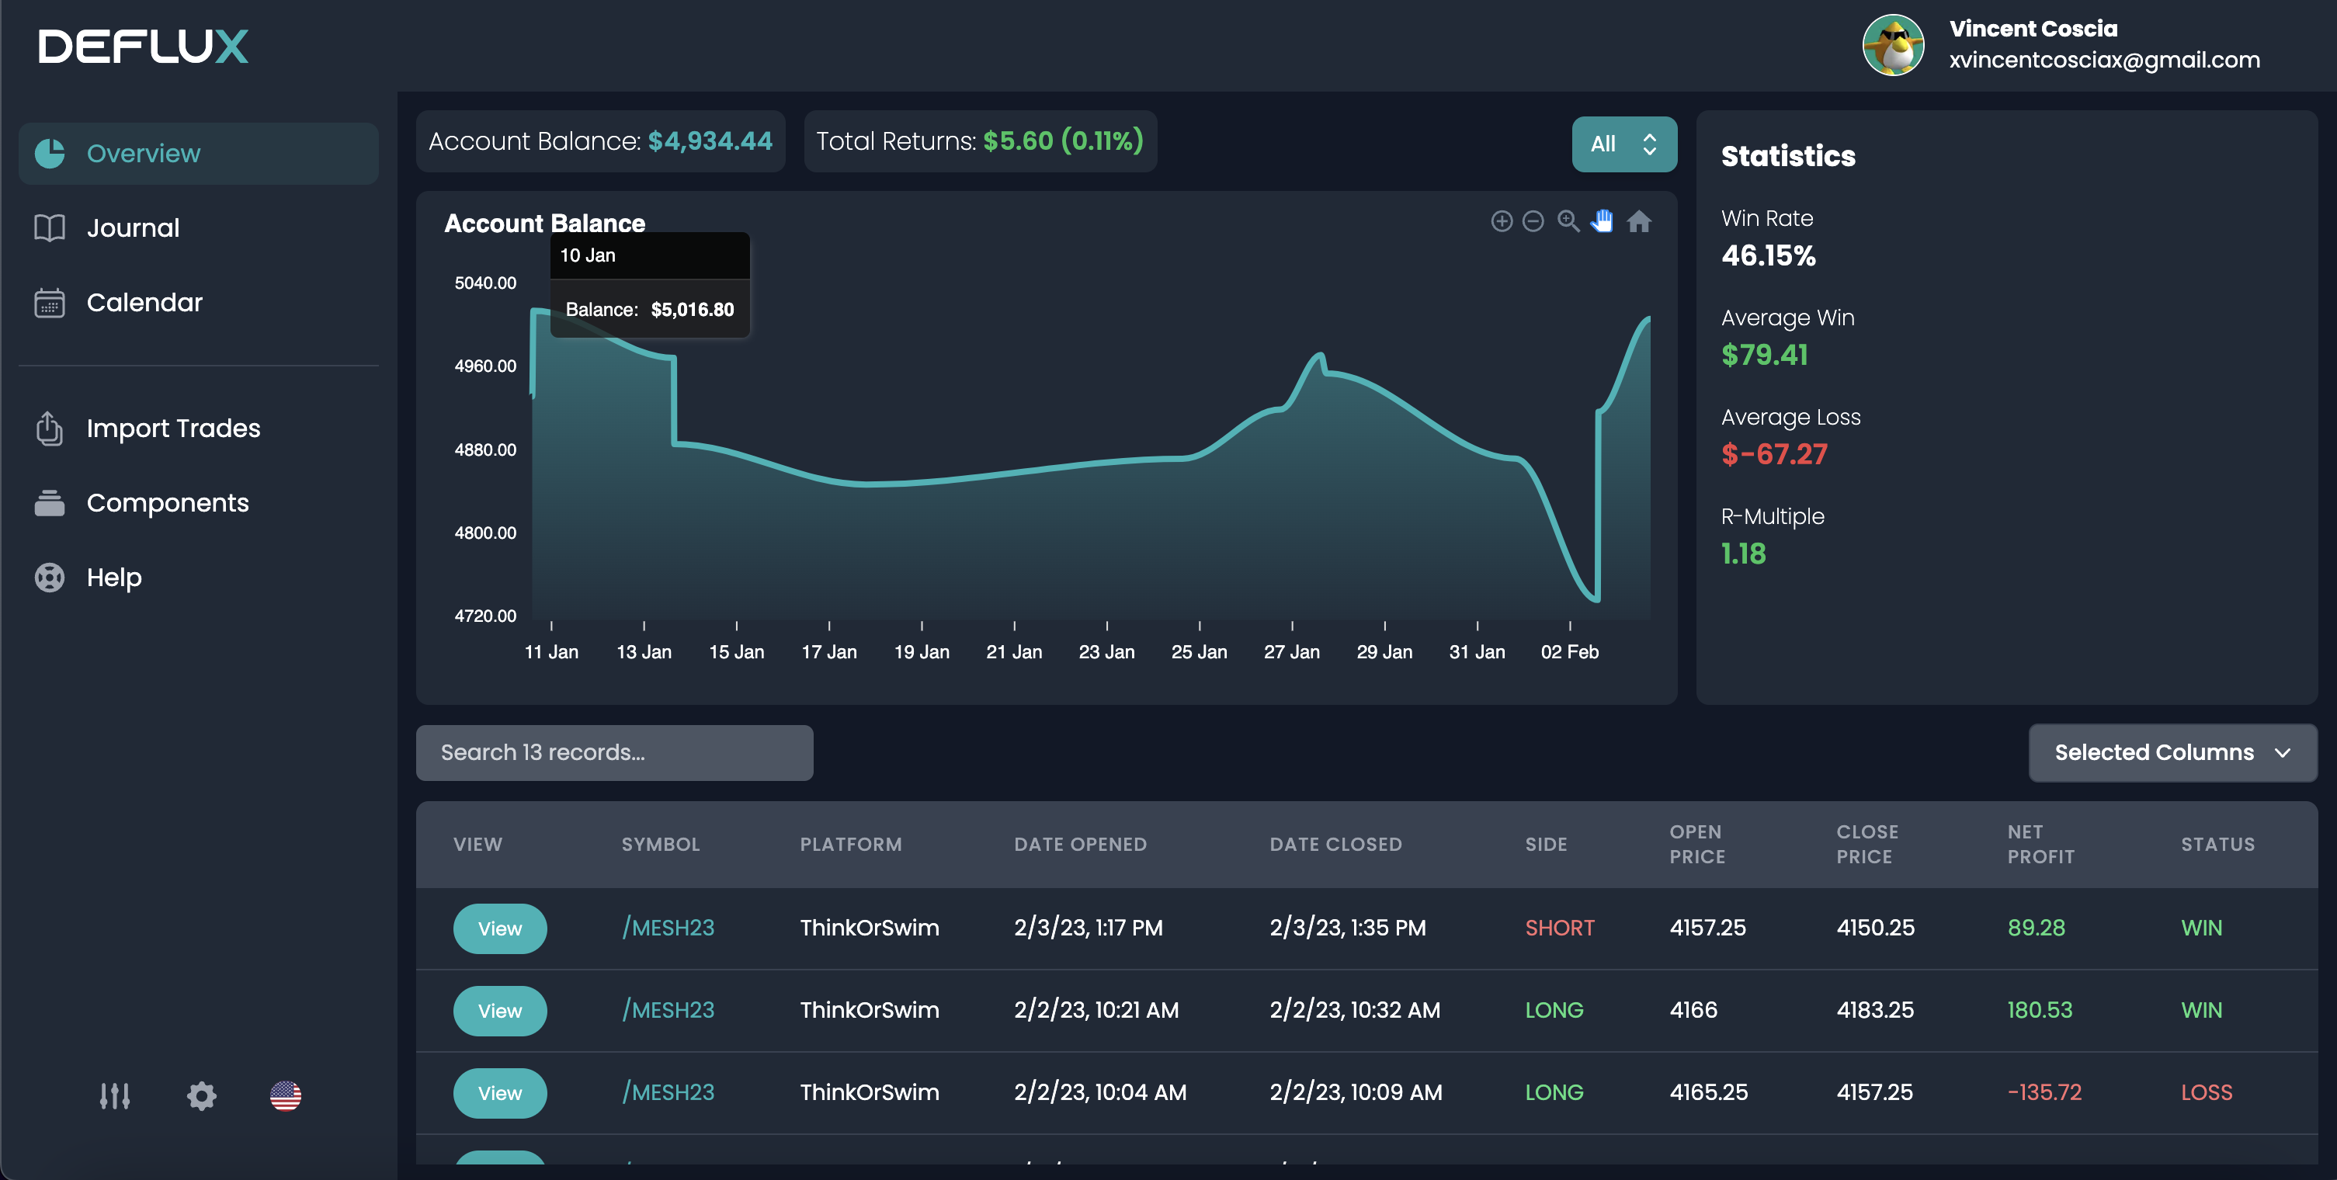Open Import Trades from the sidebar
This screenshot has height=1180, width=2337.
pyautogui.click(x=173, y=427)
